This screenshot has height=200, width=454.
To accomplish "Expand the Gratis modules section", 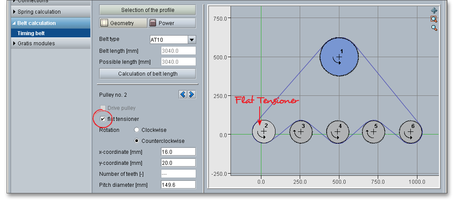I will (x=36, y=44).
